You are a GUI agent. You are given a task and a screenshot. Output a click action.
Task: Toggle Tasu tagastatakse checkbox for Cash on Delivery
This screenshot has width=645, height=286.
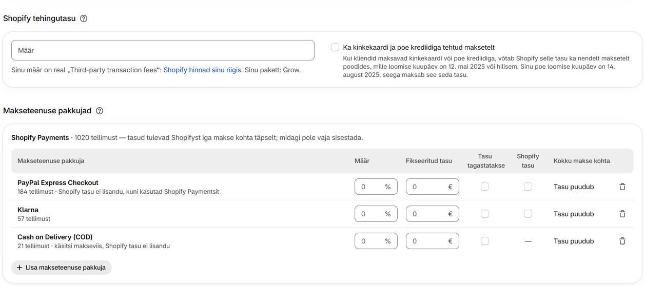[x=485, y=241]
